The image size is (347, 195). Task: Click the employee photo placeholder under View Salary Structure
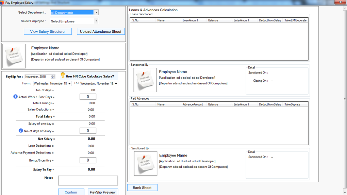[x=14, y=56]
